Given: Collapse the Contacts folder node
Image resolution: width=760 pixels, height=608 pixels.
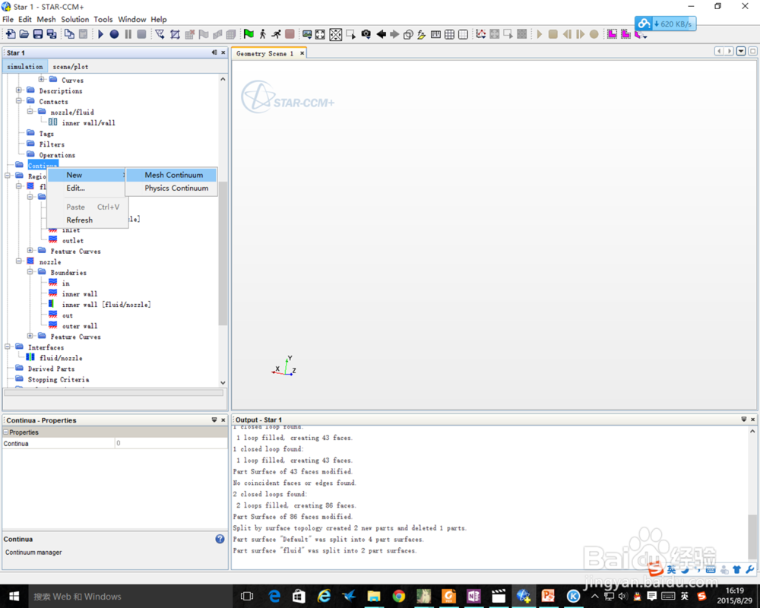Looking at the screenshot, I should 19,101.
